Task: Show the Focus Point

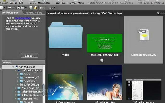Action: tap(60, 2)
